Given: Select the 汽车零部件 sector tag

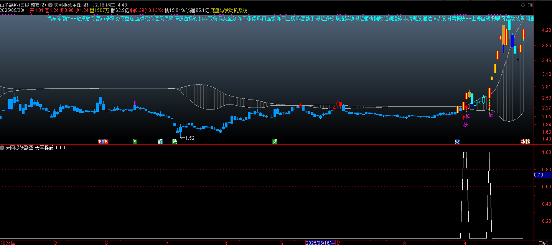Looking at the screenshot, I should click(59, 18).
